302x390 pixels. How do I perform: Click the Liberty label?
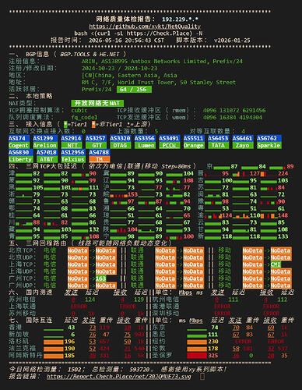click(x=20, y=159)
